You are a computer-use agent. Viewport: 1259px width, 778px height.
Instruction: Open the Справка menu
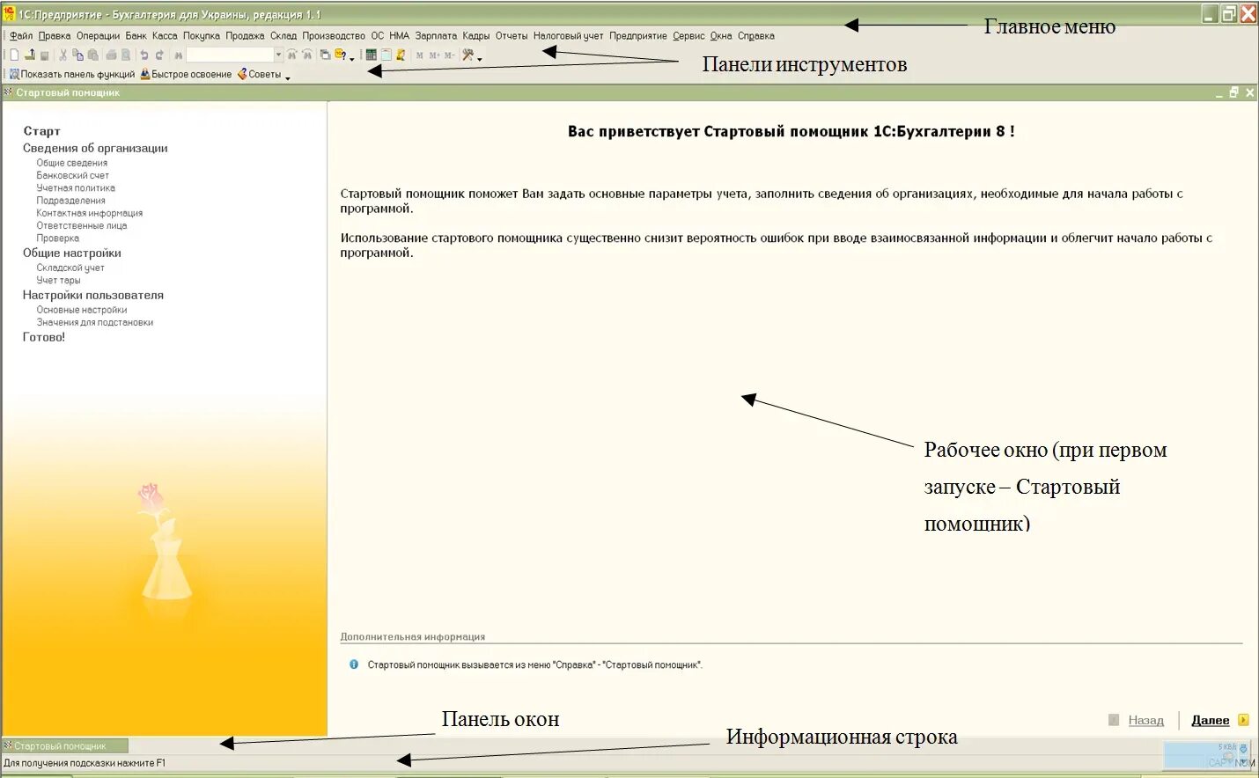(756, 36)
